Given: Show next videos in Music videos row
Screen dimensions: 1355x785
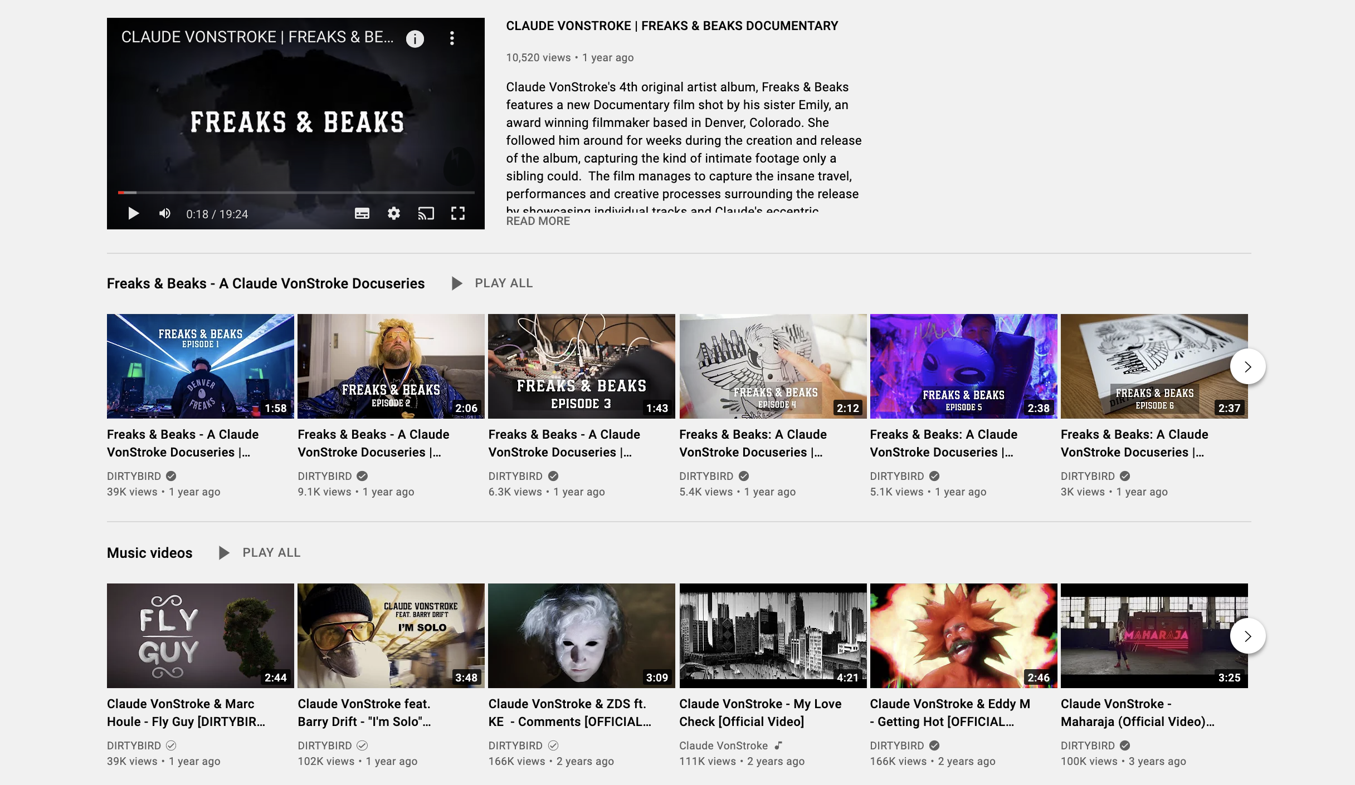Looking at the screenshot, I should [1248, 636].
